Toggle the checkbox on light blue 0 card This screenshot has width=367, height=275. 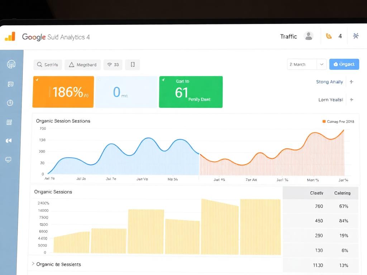pos(99,79)
